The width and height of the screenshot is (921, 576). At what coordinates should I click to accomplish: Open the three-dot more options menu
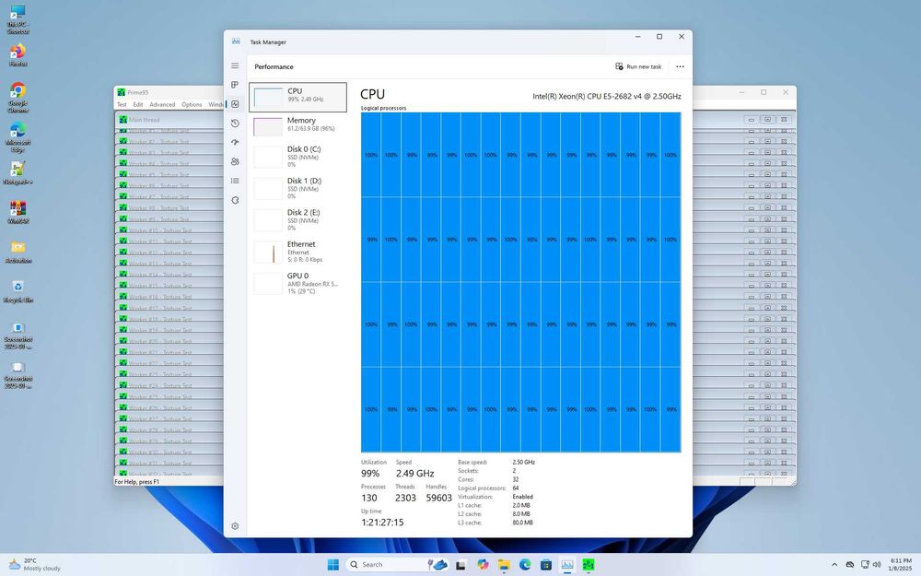[680, 66]
